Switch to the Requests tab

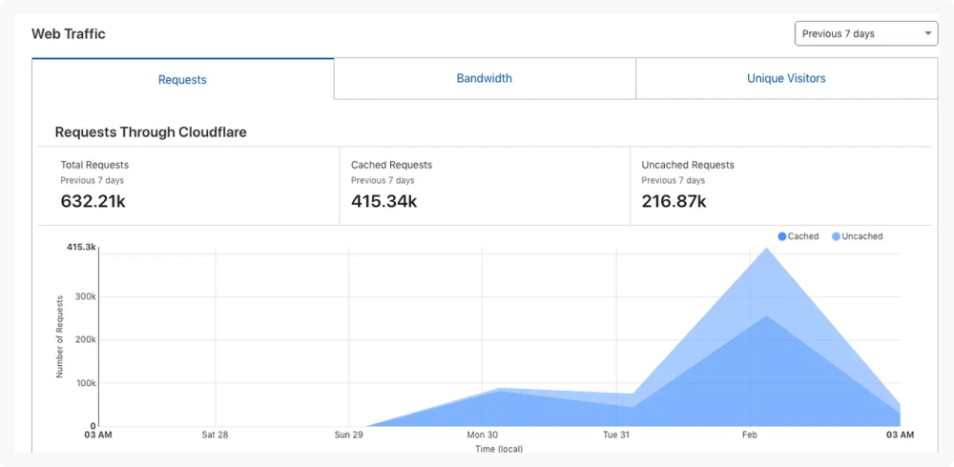pos(182,80)
